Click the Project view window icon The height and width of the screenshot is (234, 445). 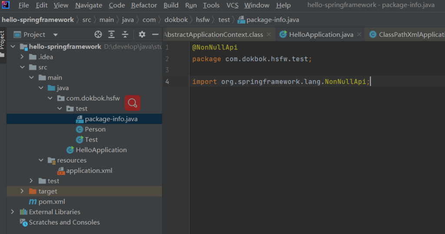[17, 35]
